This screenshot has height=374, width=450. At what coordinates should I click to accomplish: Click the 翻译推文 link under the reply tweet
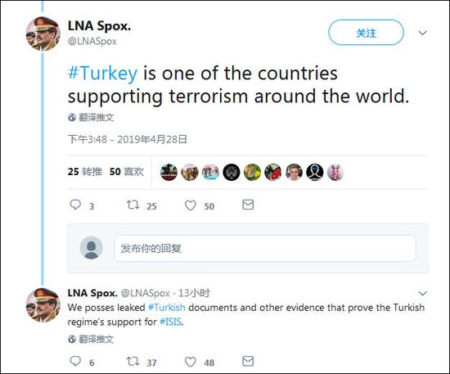[x=97, y=340]
